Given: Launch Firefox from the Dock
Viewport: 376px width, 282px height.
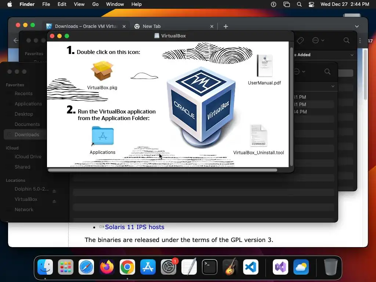Looking at the screenshot, I should pos(107,267).
